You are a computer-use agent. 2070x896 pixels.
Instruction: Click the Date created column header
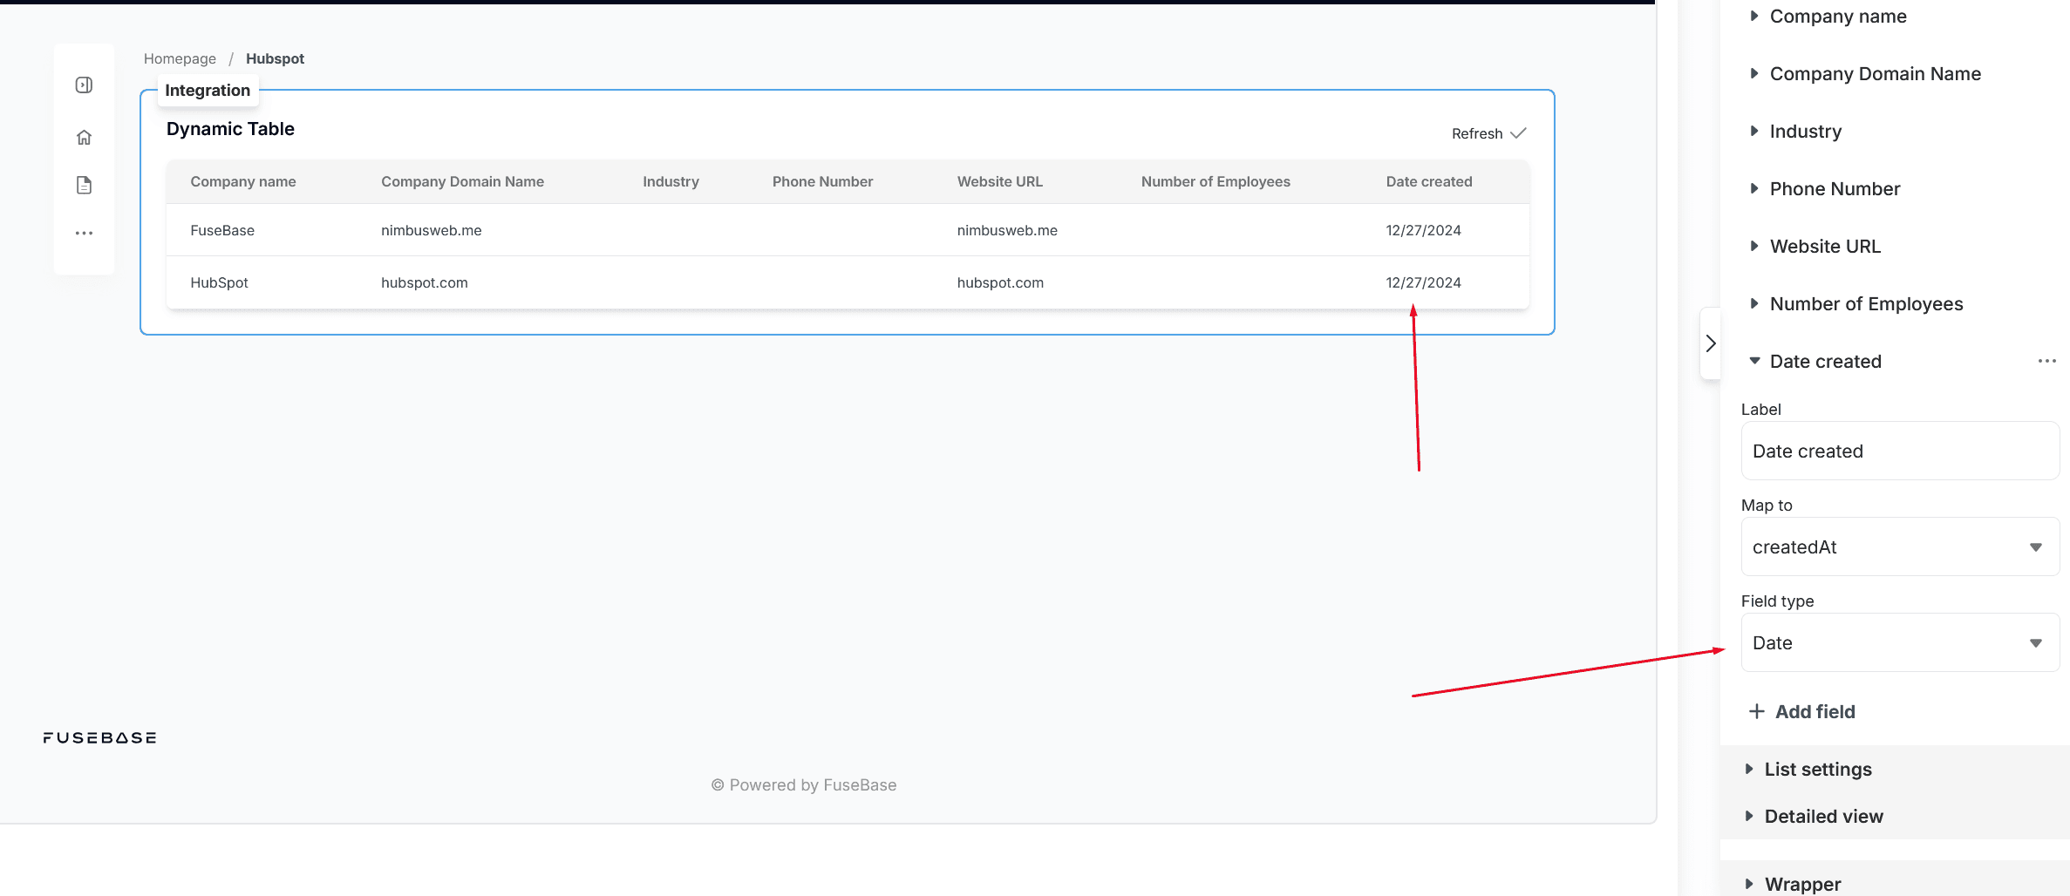[x=1429, y=181]
